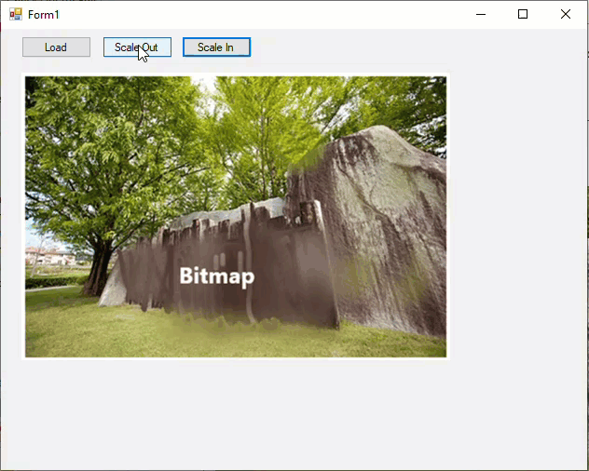Viewport: 589px width, 471px height.
Task: Click the tree trunk on the image's left side
Action: point(98,270)
